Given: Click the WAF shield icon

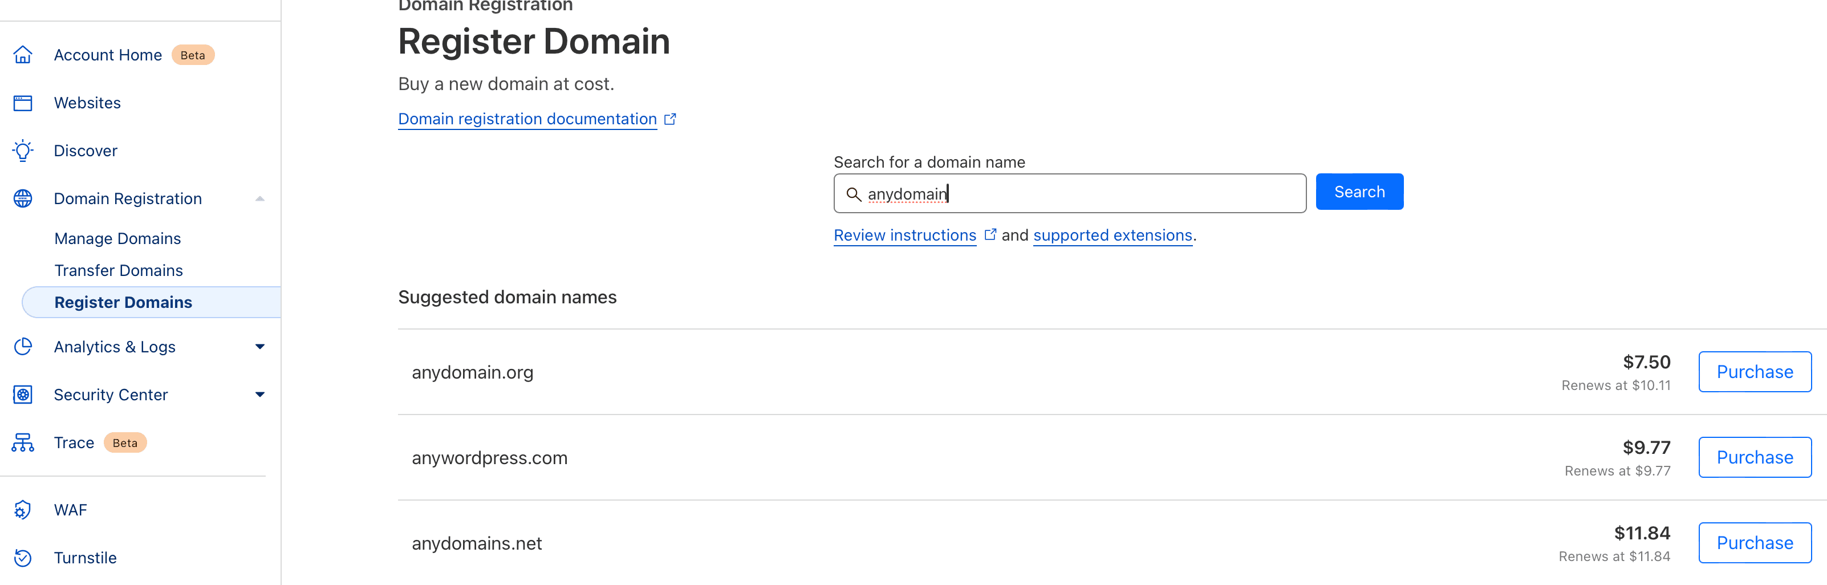Looking at the screenshot, I should [x=23, y=509].
